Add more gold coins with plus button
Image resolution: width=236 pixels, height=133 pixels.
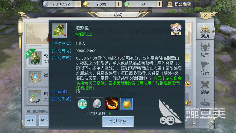click(x=119, y=4)
